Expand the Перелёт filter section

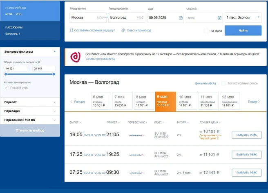pyautogui.click(x=30, y=102)
